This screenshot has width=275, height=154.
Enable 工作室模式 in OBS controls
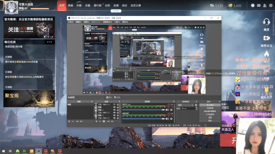pyautogui.click(x=210, y=114)
